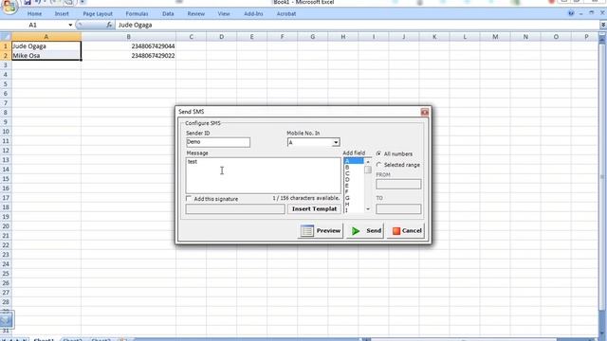Click the Sender ID input field
607x341 pixels.
(218, 142)
